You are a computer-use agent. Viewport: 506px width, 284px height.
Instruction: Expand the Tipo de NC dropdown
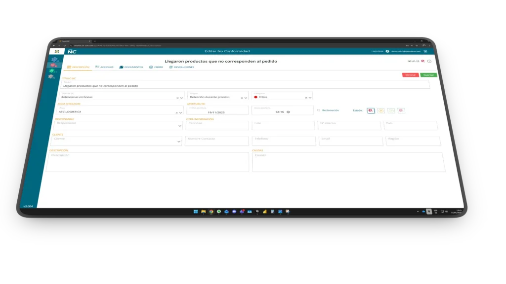[181, 98]
